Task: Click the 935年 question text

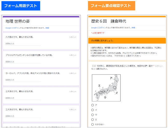Action: click(x=122, y=67)
